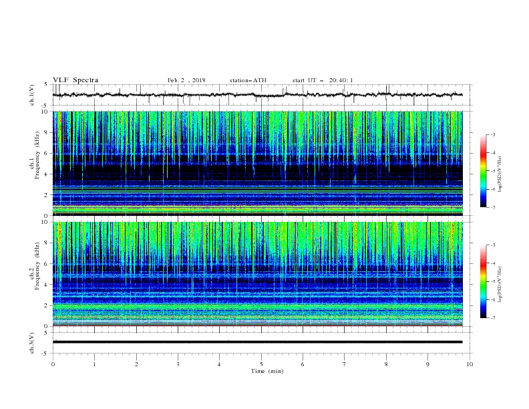529x409 pixels.
Task: Click the "-3" tick on ch.1 colorbar
Action: pyautogui.click(x=492, y=134)
